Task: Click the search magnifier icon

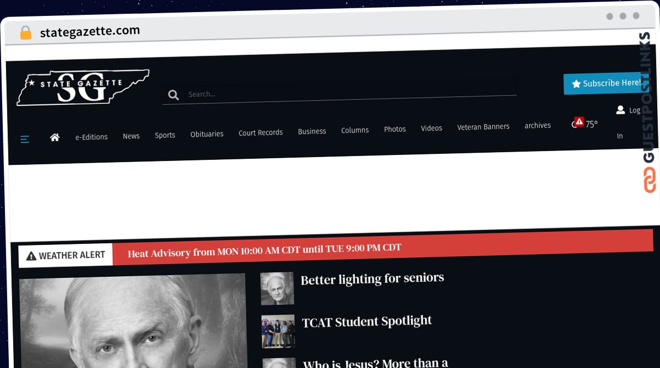Action: click(173, 95)
